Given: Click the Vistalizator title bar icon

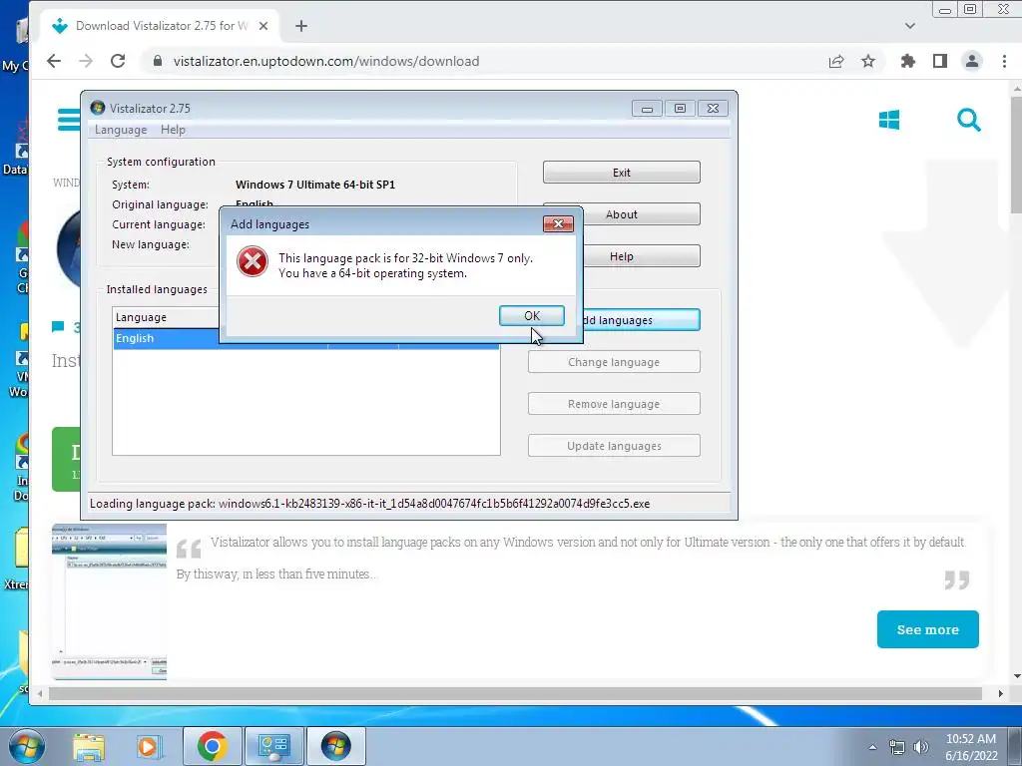Looking at the screenshot, I should point(98,108).
